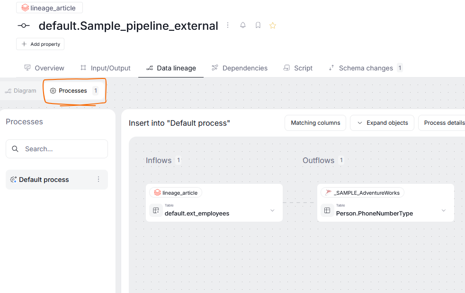Viewport: 465px width, 293px height.
Task: Click the lineage_article breadcrumb tag at top
Action: click(x=49, y=8)
